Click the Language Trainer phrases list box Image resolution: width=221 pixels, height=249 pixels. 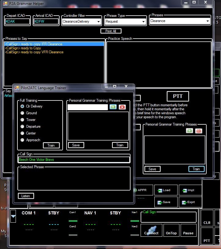(98, 126)
